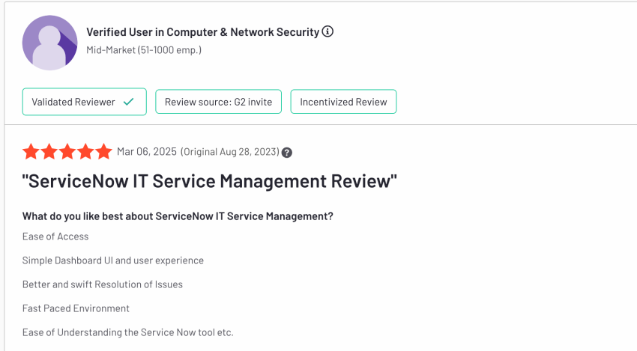
Task: Click the info icon beside Computer & Network Security
Action: point(327,31)
